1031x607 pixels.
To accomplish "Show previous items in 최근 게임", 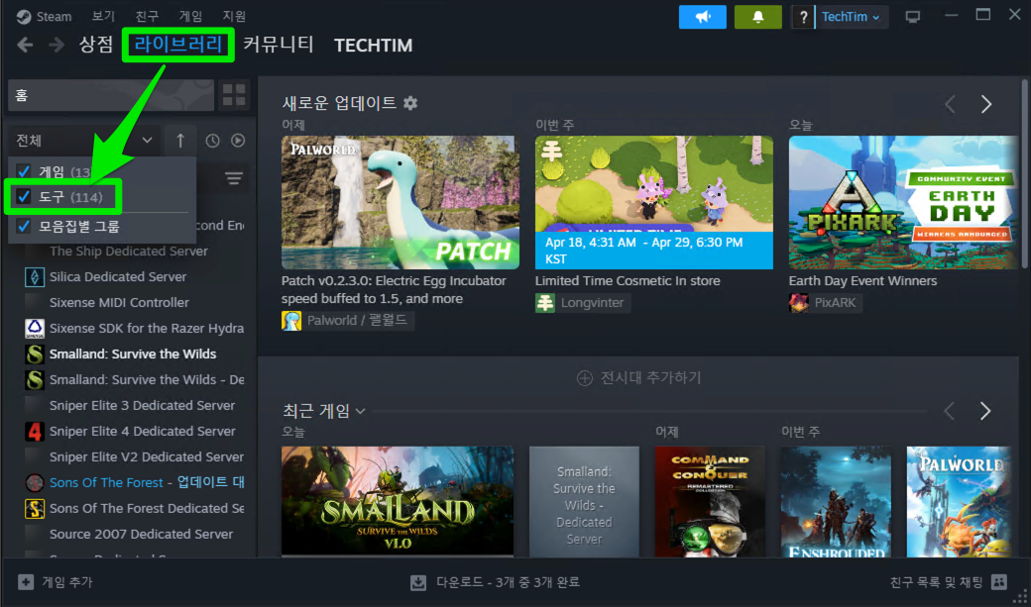I will click(x=949, y=411).
